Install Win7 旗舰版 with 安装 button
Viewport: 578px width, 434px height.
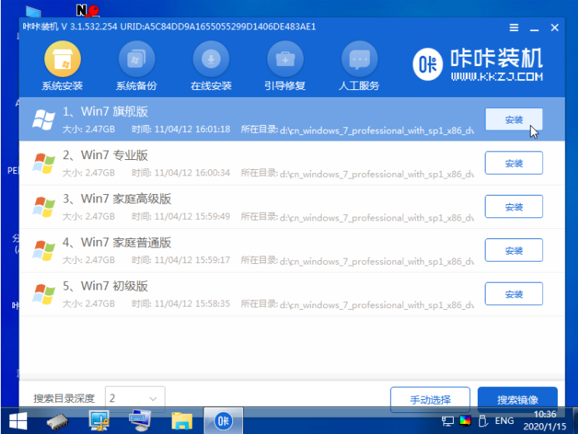point(514,120)
